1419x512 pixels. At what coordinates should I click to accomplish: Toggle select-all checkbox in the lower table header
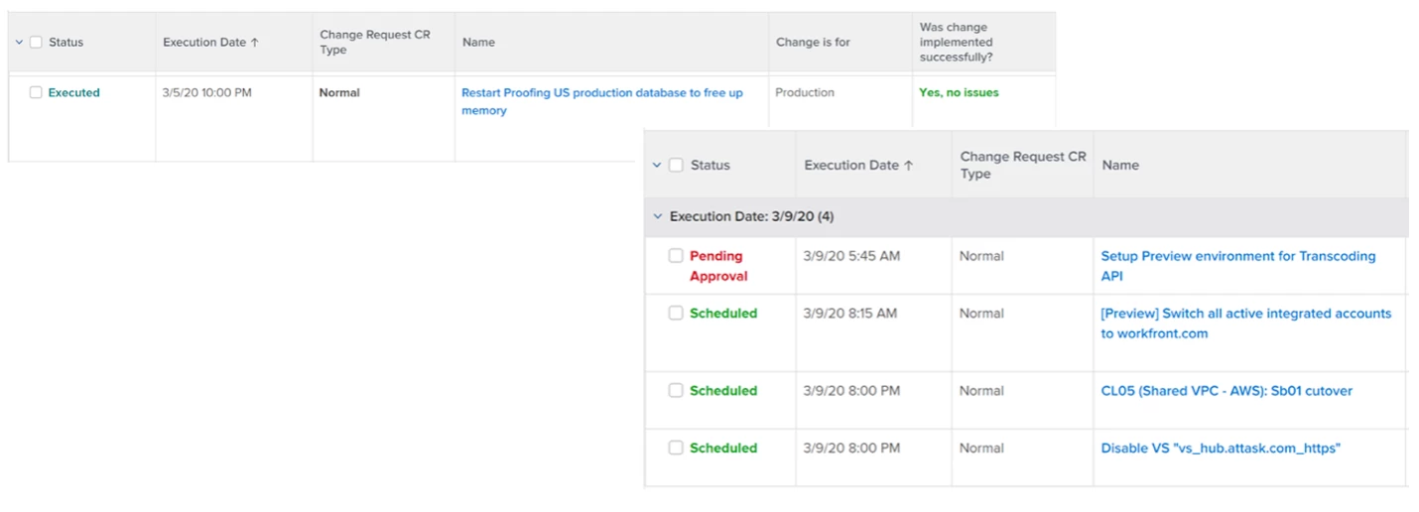pos(676,166)
